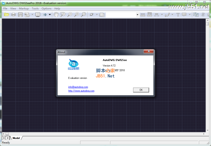Select the measure area ruler tool
The image size is (211, 146).
click(150, 14)
